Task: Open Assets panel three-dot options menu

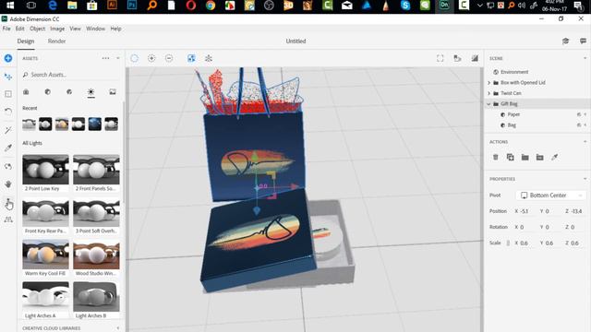Action: pos(105,58)
